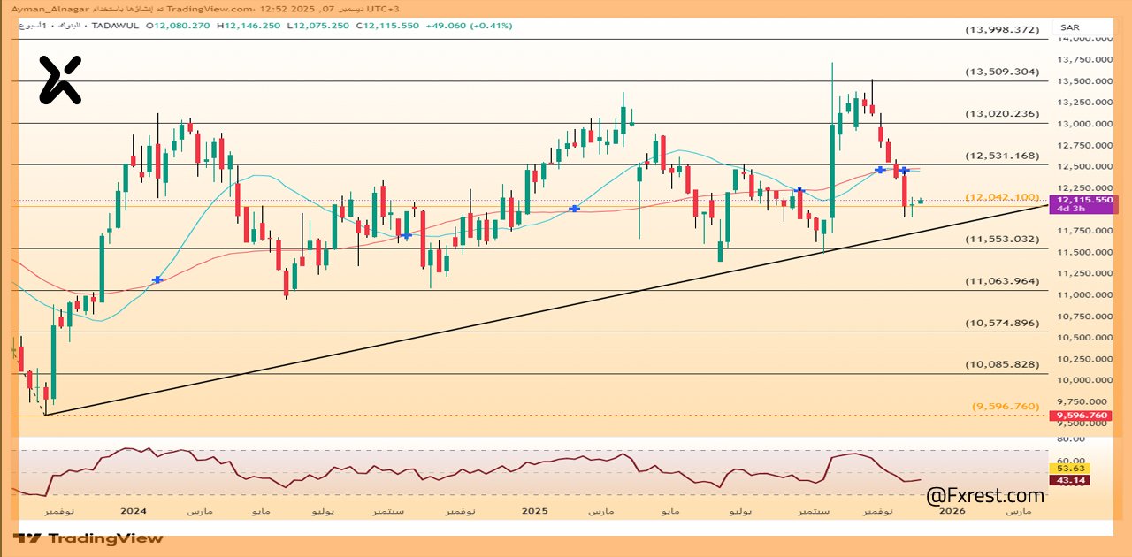Click the black X logo icon
The width and height of the screenshot is (1132, 557).
[60, 79]
